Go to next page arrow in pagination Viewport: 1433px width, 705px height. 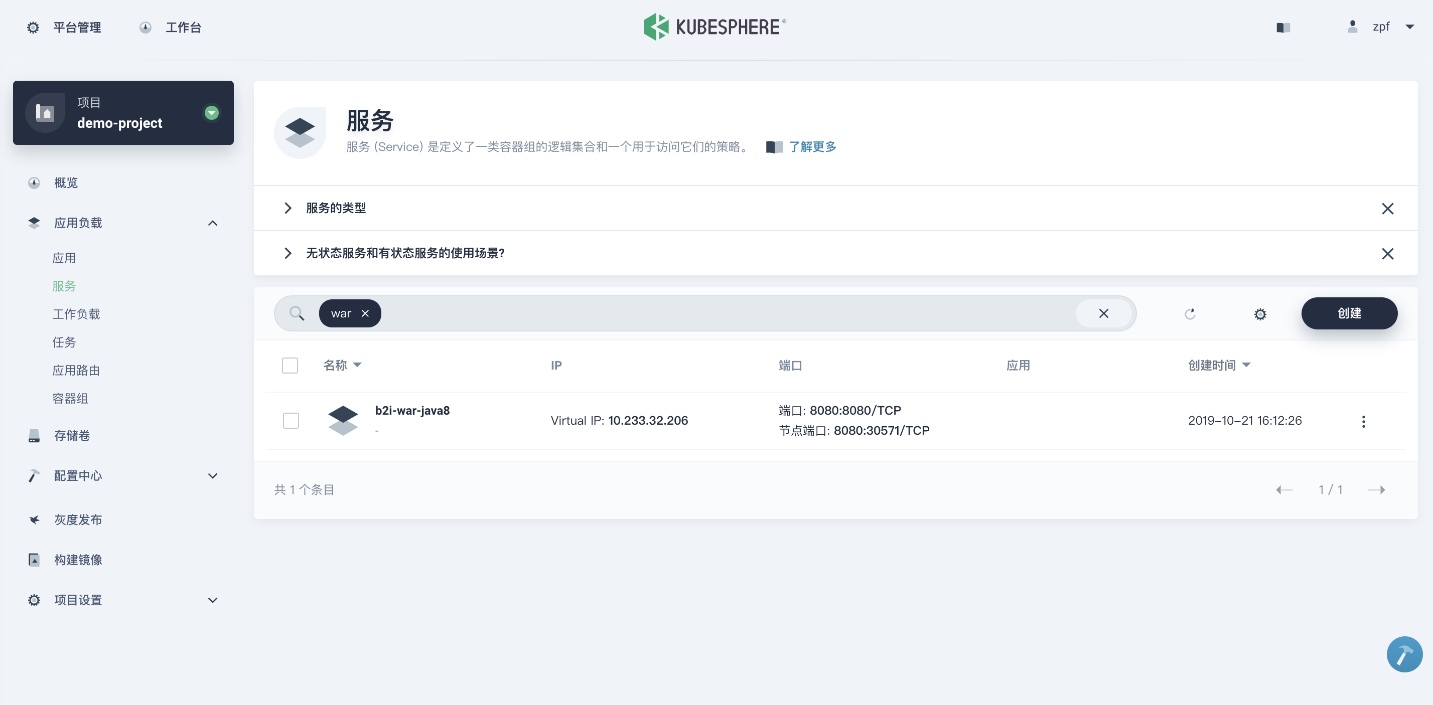point(1376,490)
